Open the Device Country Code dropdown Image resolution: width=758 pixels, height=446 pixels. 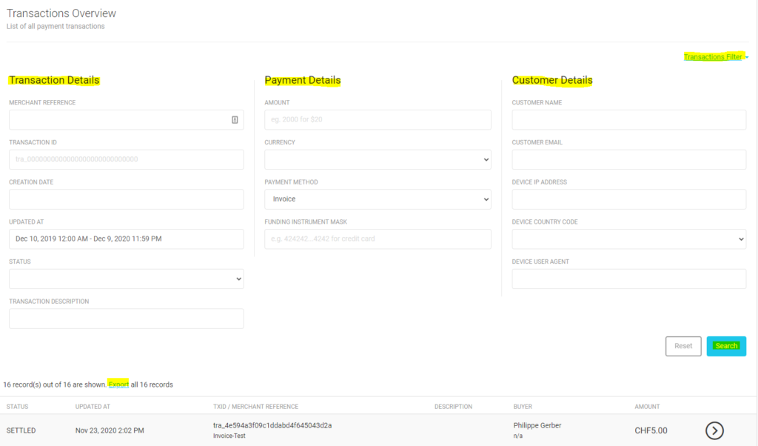(x=629, y=239)
